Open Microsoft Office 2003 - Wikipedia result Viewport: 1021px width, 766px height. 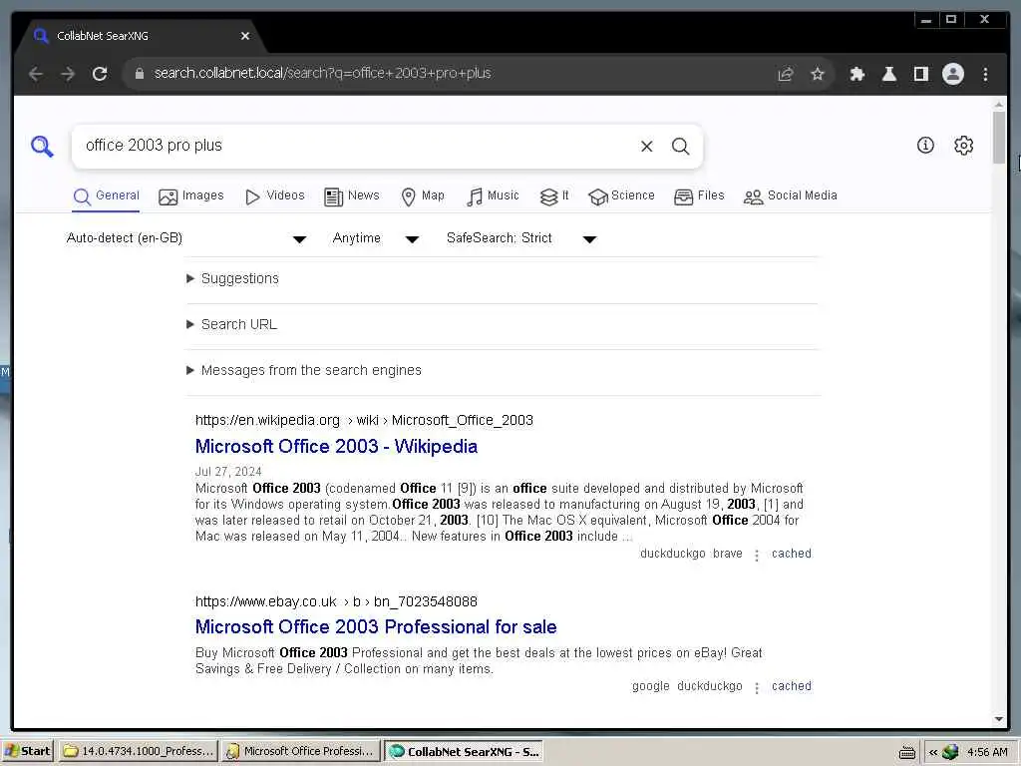(336, 447)
